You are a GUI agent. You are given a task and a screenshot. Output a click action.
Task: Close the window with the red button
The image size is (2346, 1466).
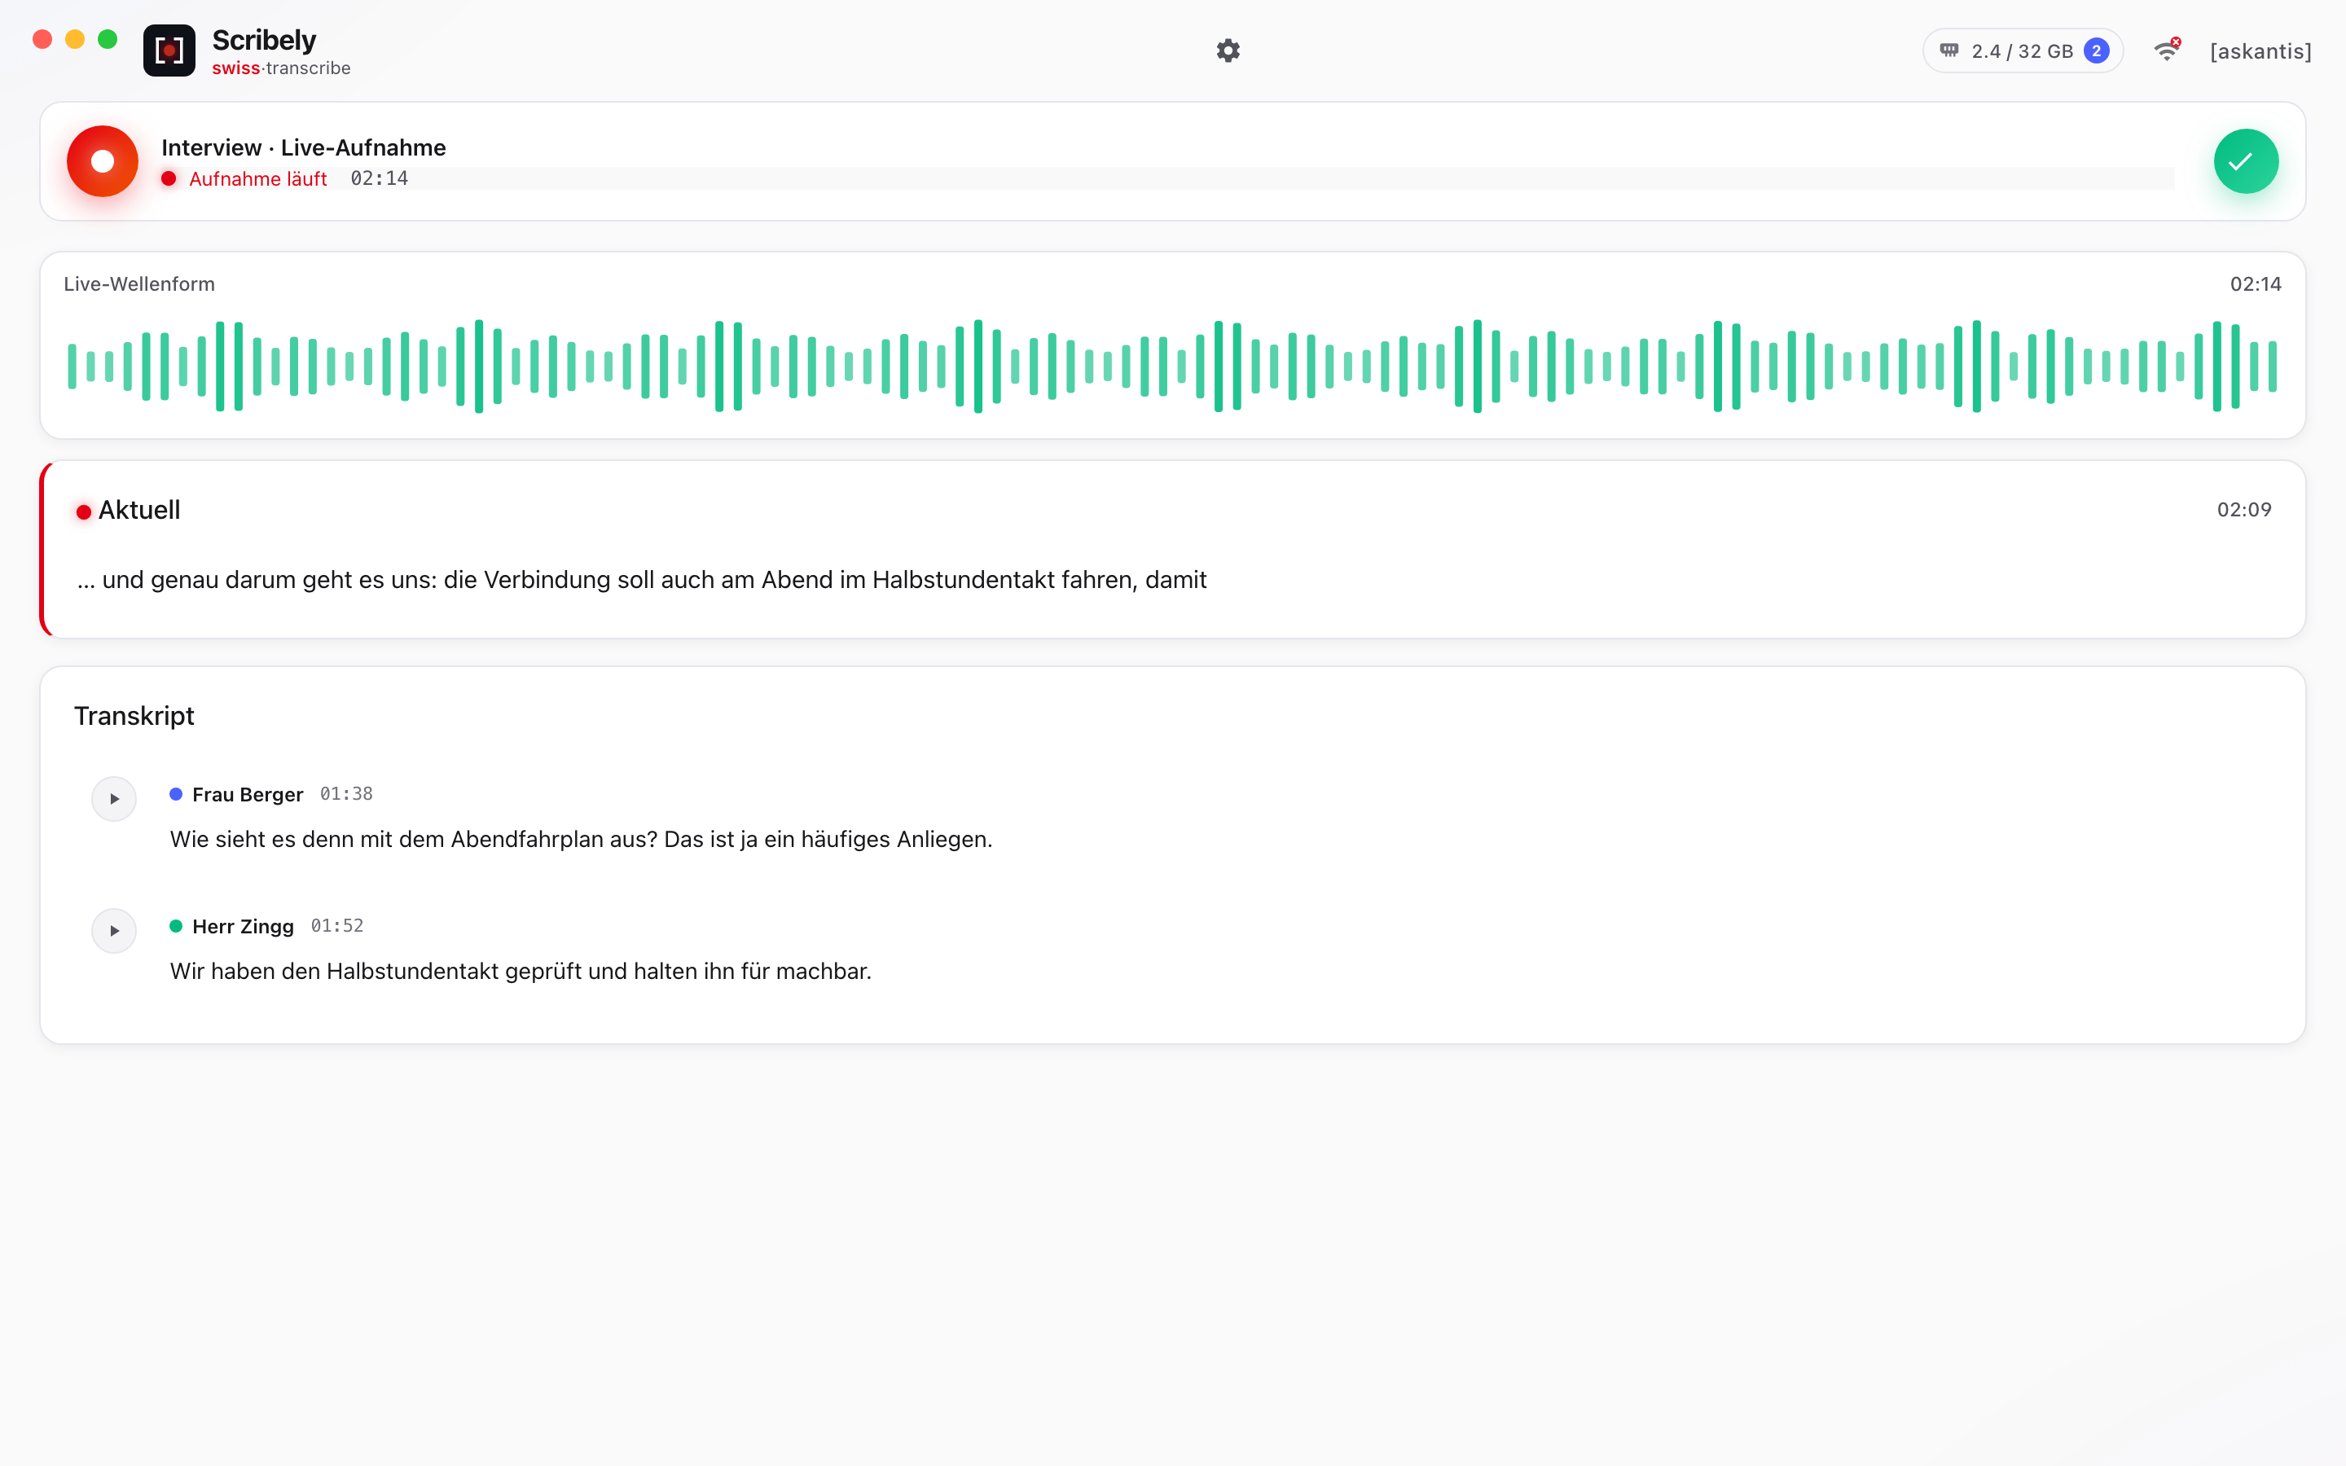coord(42,39)
